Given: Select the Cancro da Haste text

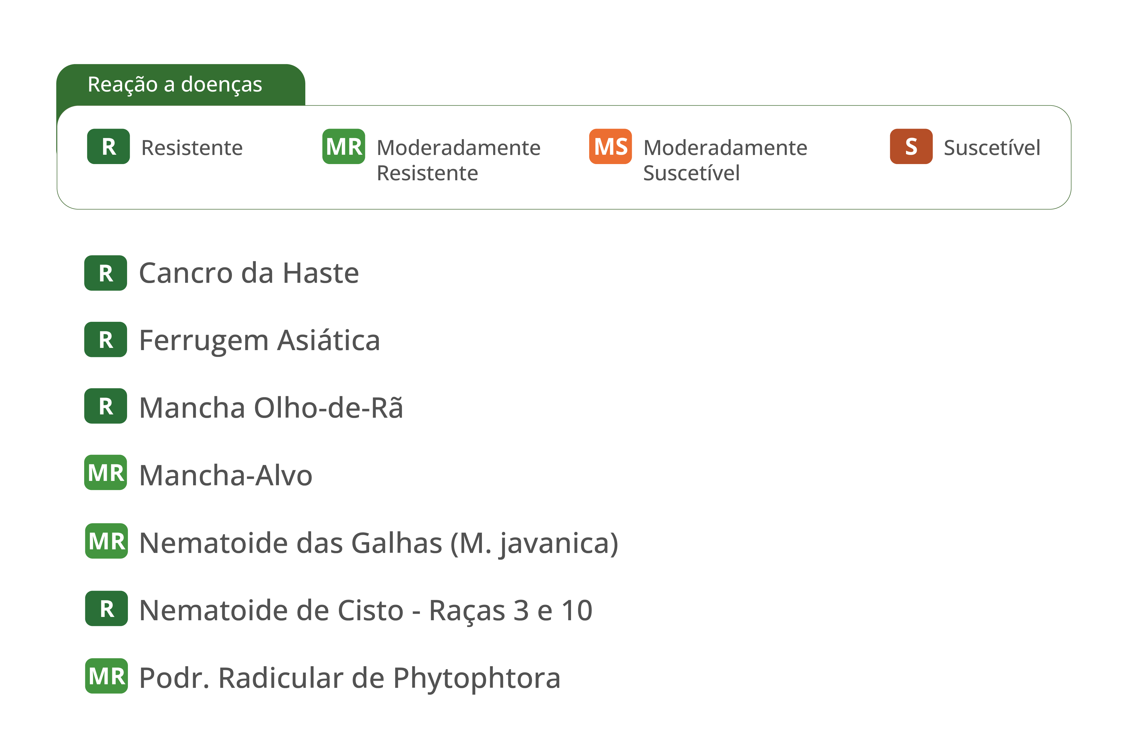Looking at the screenshot, I should point(249,273).
